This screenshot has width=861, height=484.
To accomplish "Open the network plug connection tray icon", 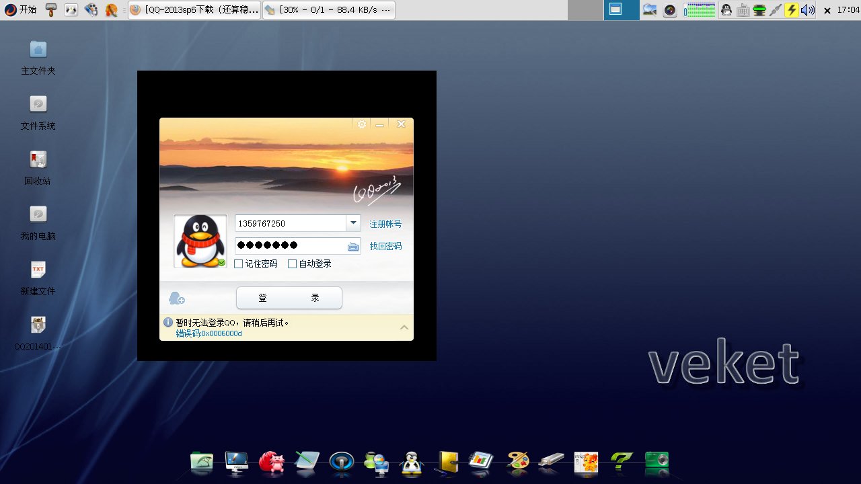I will 776,9.
